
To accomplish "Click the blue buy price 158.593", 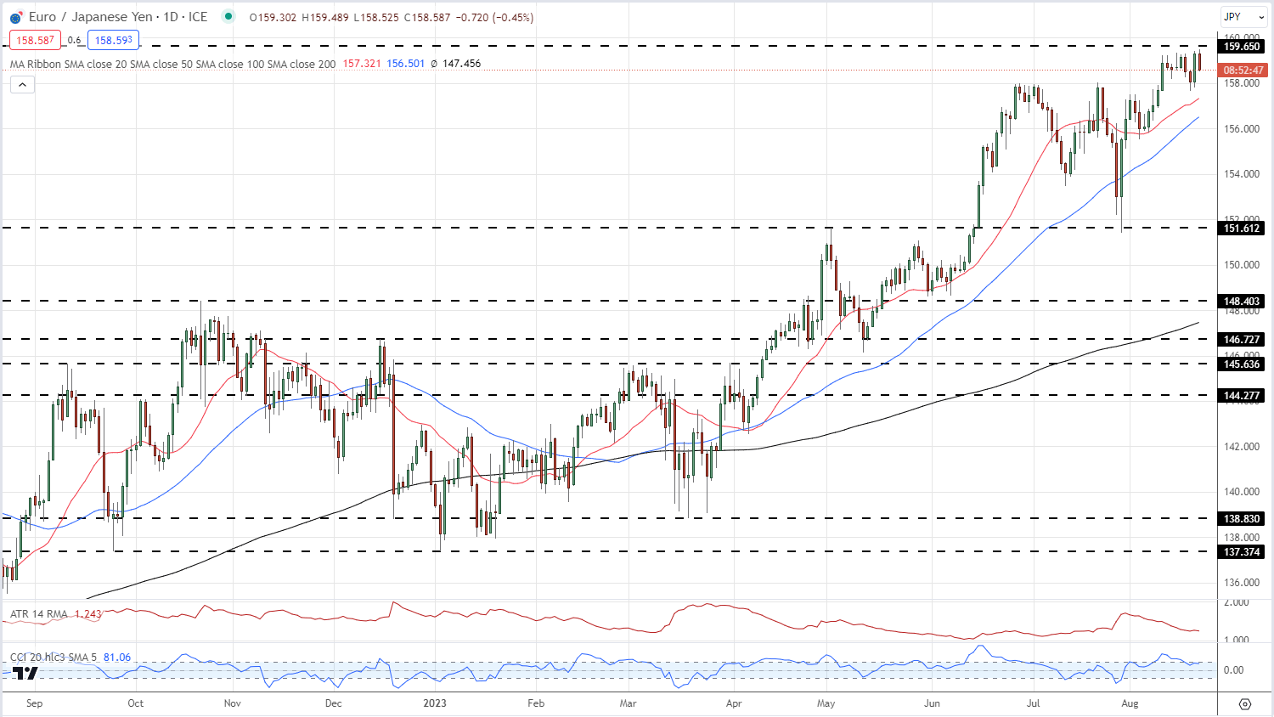I will (113, 40).
